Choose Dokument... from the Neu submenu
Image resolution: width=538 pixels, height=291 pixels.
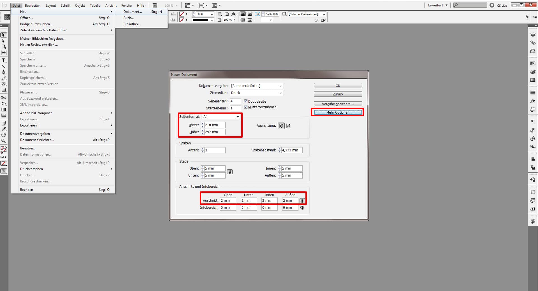(132, 12)
